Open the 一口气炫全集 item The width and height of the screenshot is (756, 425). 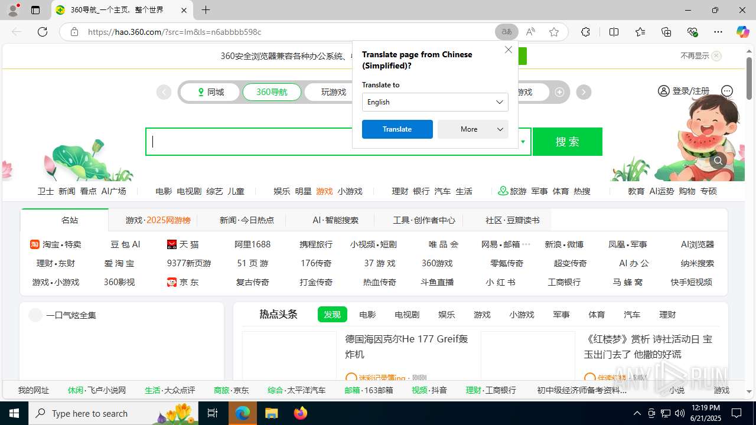[x=71, y=315]
